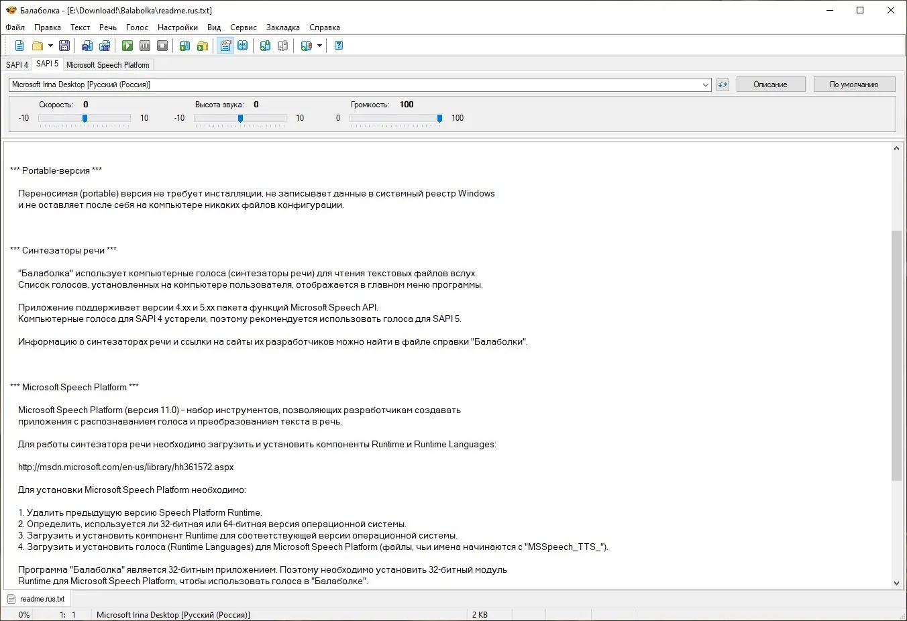Stop the speech playback

(162, 46)
